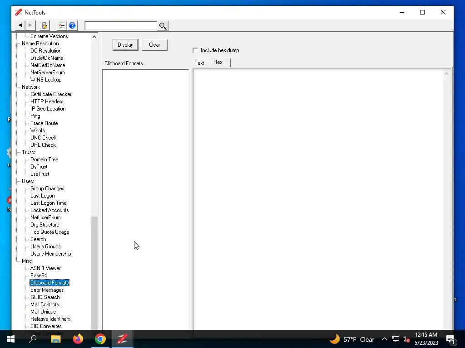465x348 pixels.
Task: Open Last Logon Time tool
Action: coord(48,203)
